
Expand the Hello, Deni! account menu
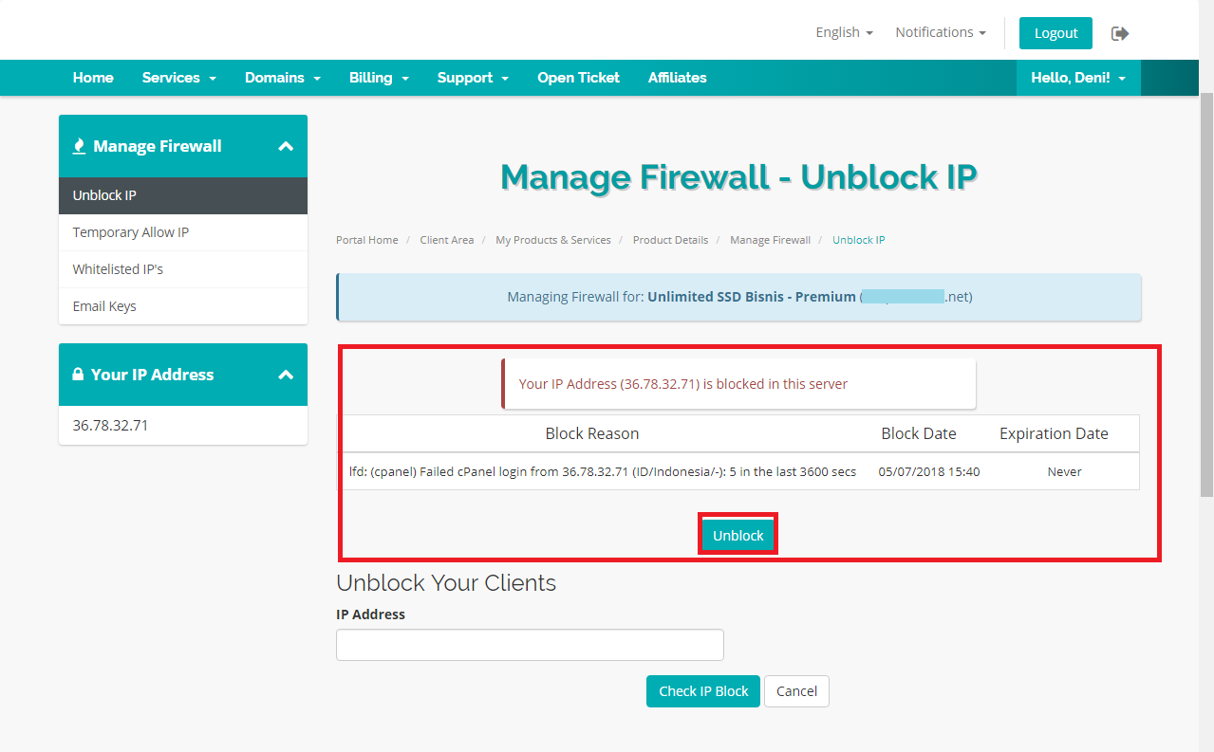[1077, 78]
